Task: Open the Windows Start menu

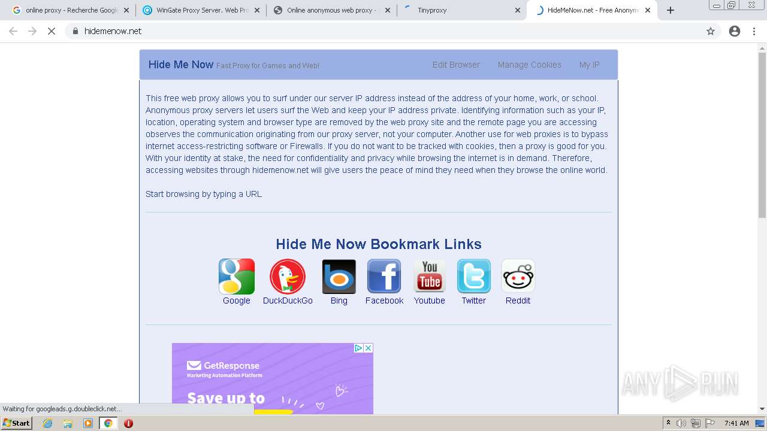Action: [x=16, y=423]
